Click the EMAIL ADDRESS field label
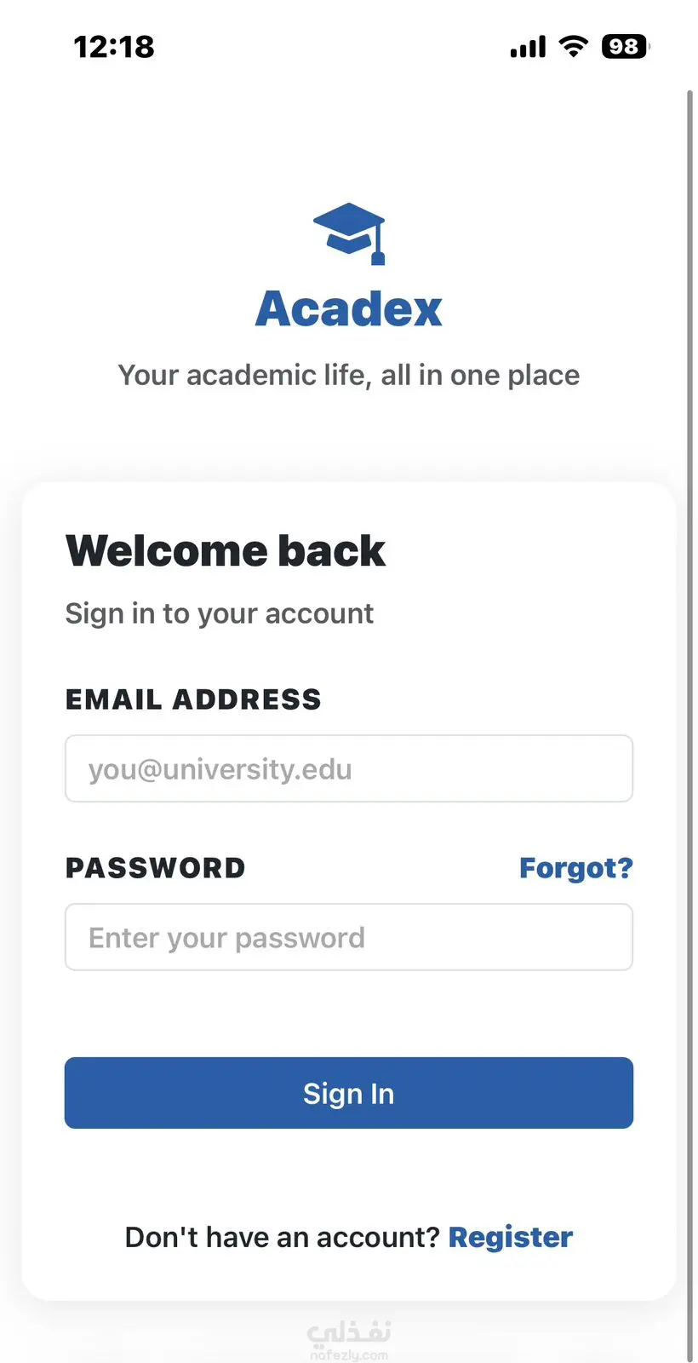698x1363 pixels. click(193, 699)
